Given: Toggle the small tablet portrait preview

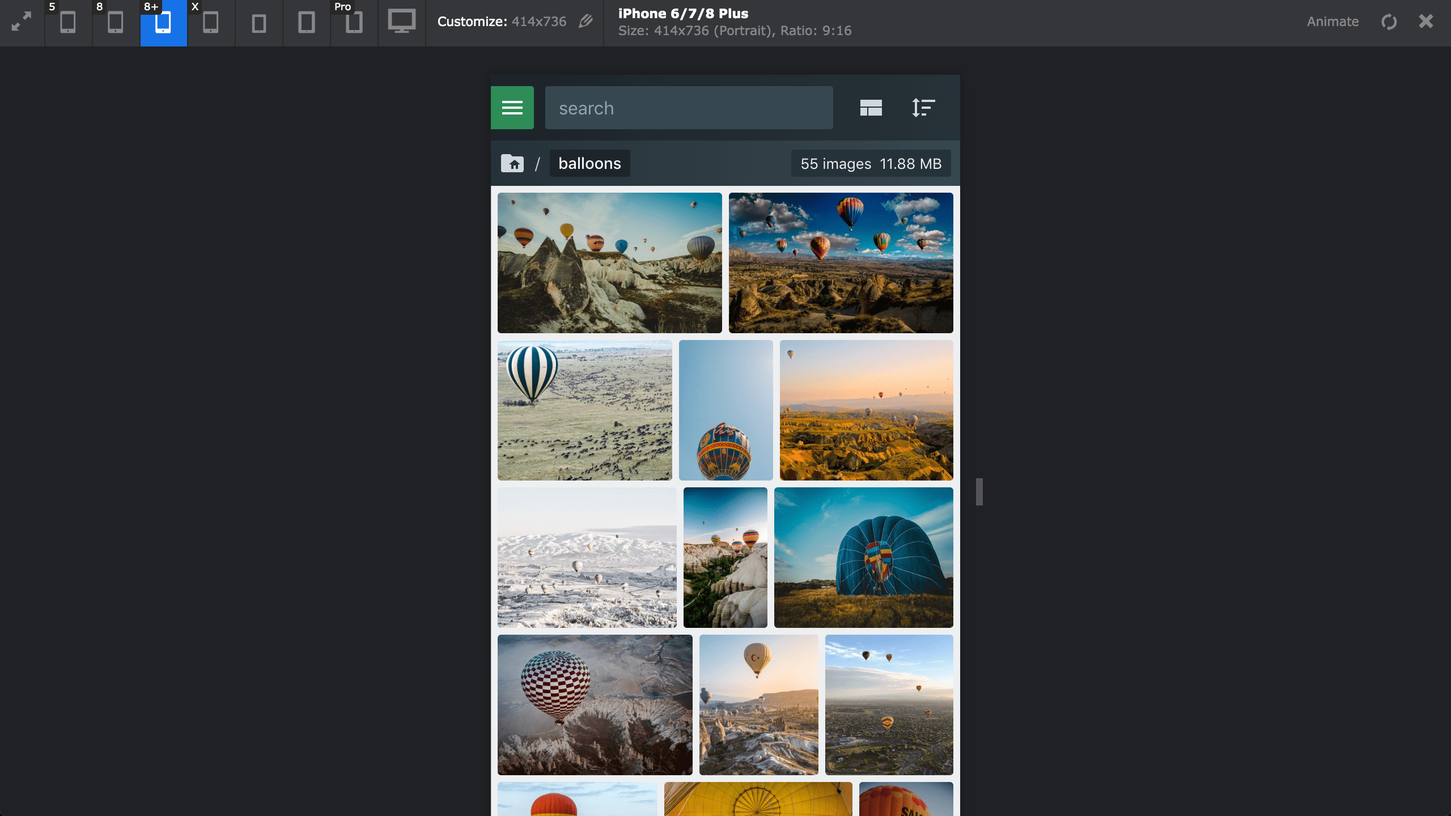Looking at the screenshot, I should pos(259,23).
